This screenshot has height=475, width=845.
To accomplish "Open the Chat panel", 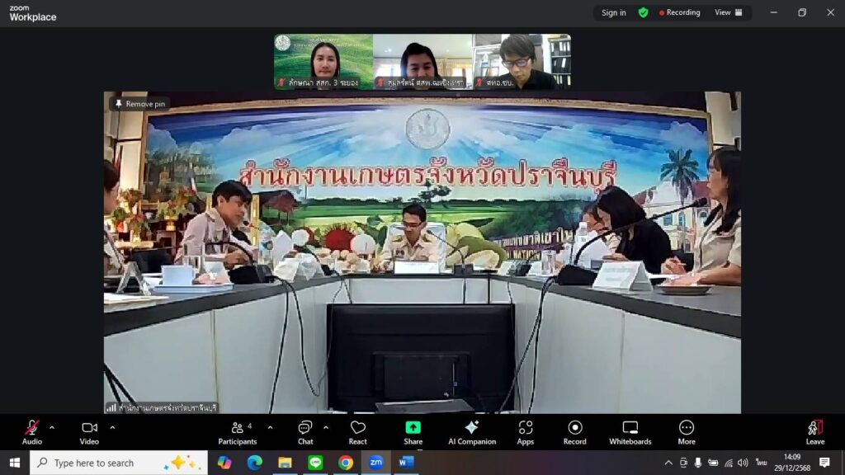I will (305, 430).
